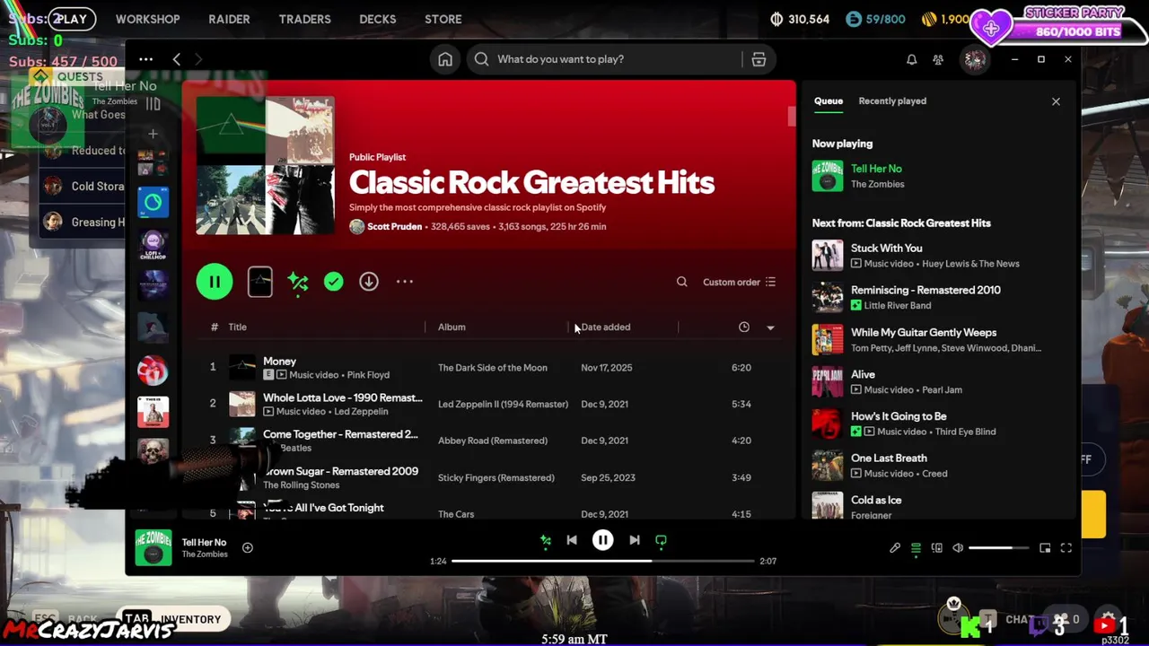This screenshot has width=1149, height=646.
Task: Go forward with the right arrow in Spotify
Action: click(x=198, y=59)
